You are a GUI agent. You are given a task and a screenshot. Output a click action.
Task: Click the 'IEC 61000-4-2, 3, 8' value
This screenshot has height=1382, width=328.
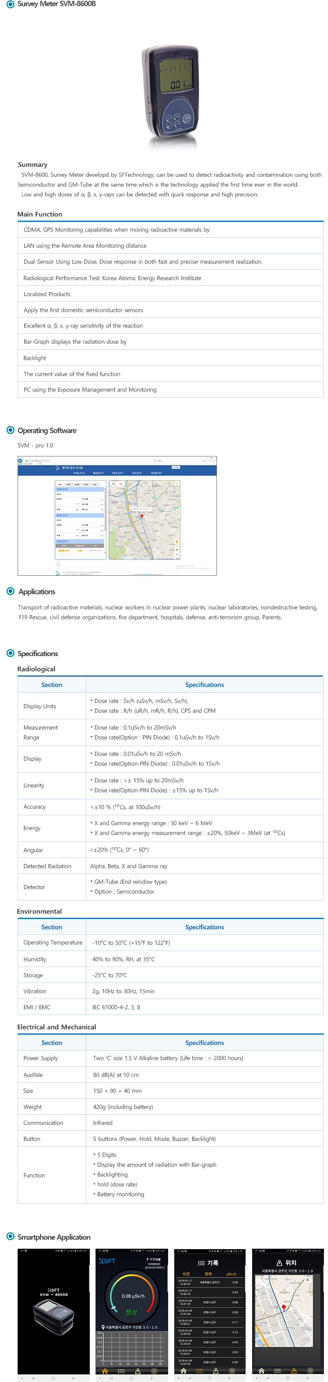coord(116,1007)
